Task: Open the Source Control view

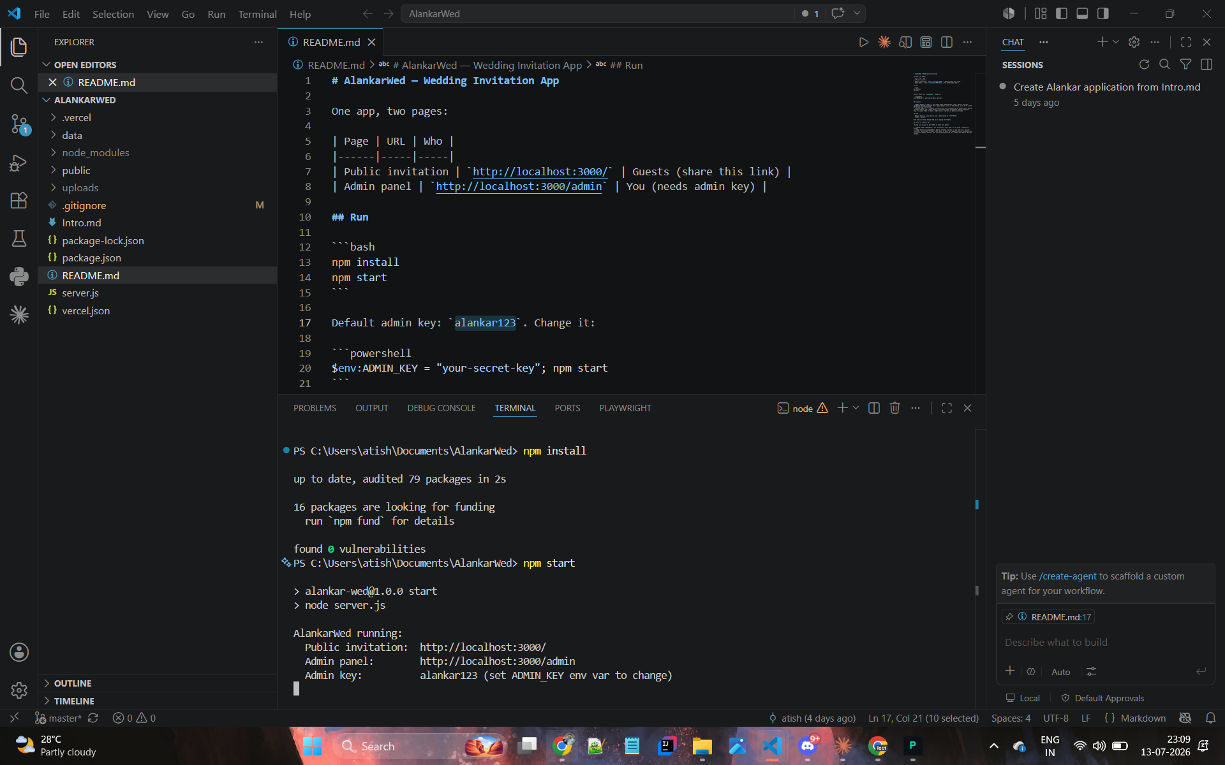Action: tap(19, 124)
